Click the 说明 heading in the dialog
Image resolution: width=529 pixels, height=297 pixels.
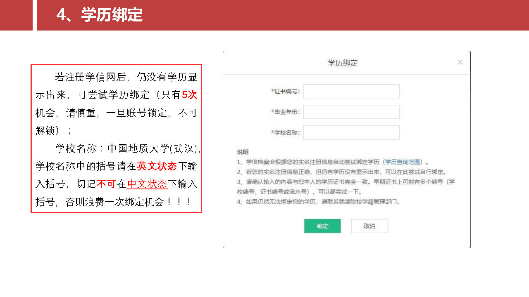[x=243, y=152]
